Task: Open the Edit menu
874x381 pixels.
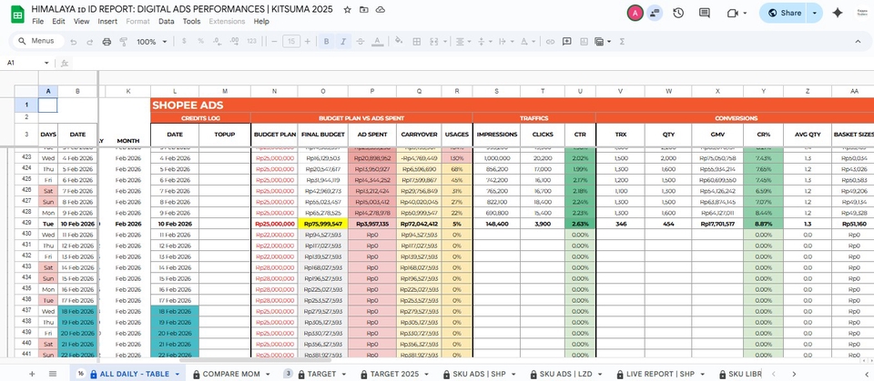Action: click(x=58, y=21)
